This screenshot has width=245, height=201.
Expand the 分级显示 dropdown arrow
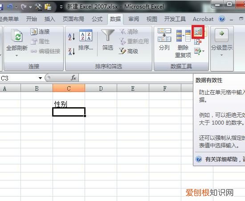click(221, 55)
